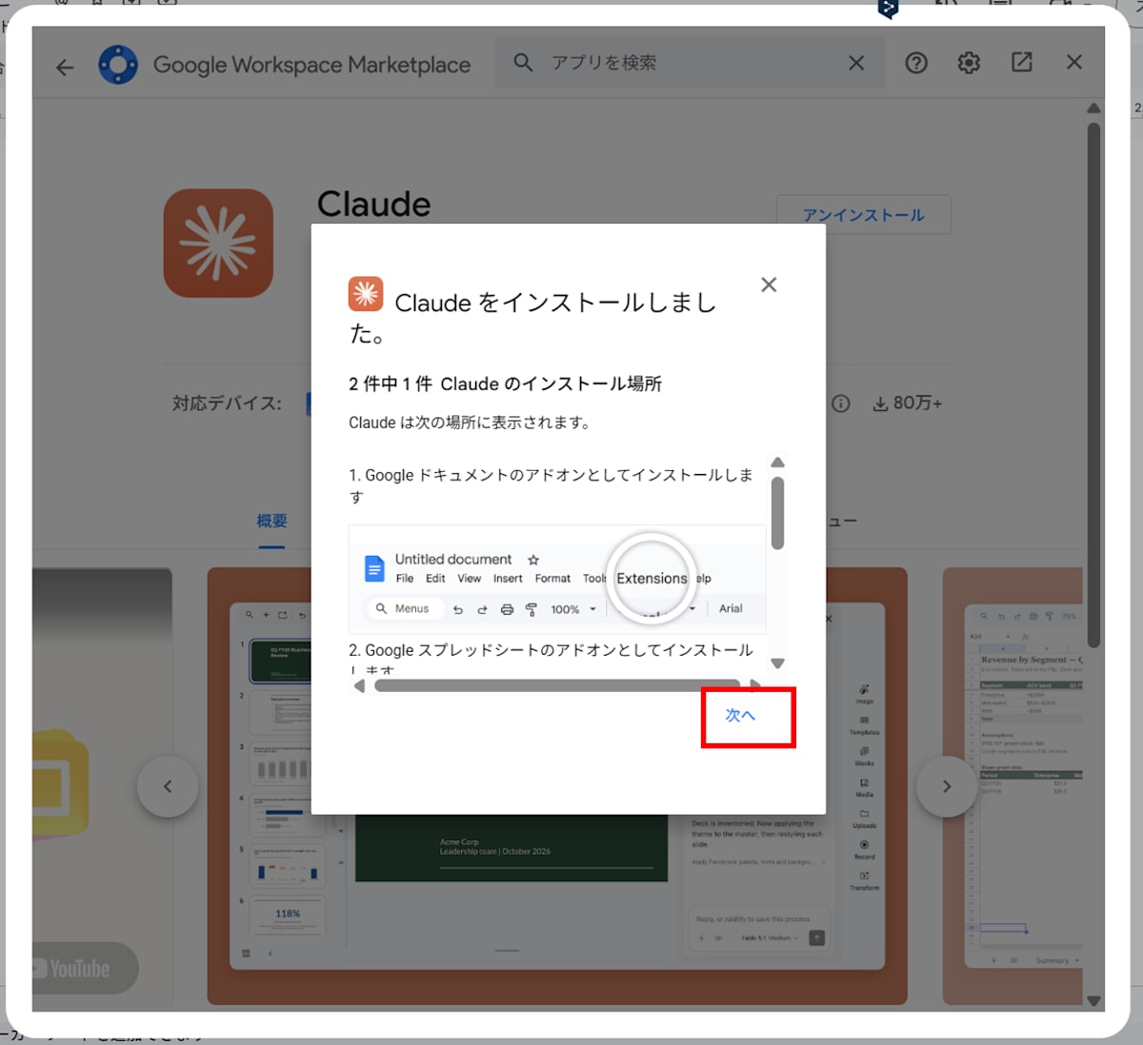Open the slides screenshot thumbnail
Screen dimensions: 1143x1045
pos(557,786)
